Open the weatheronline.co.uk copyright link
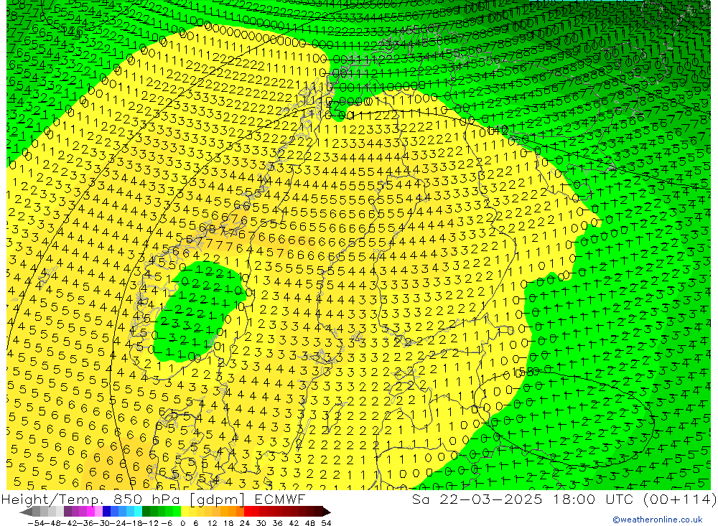Viewport: 718px width, 526px height. tap(658, 520)
